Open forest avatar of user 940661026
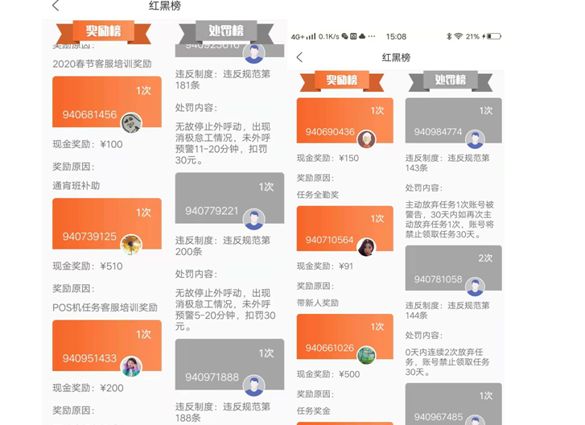The height and width of the screenshot is (425, 585). click(366, 355)
